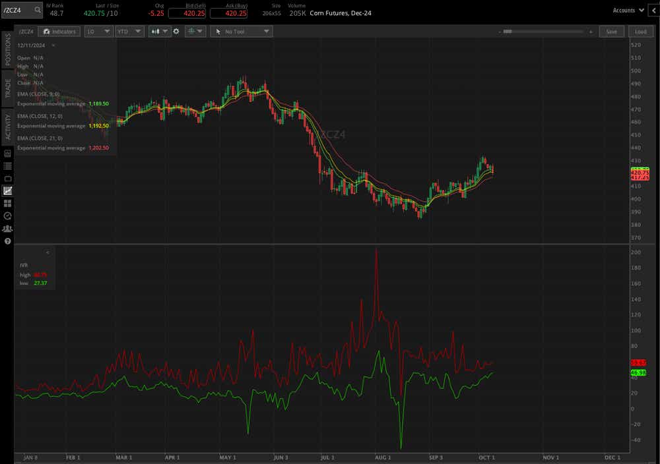The height and width of the screenshot is (464, 660).
Task: Click the Chg value -5.25
Action: click(156, 13)
